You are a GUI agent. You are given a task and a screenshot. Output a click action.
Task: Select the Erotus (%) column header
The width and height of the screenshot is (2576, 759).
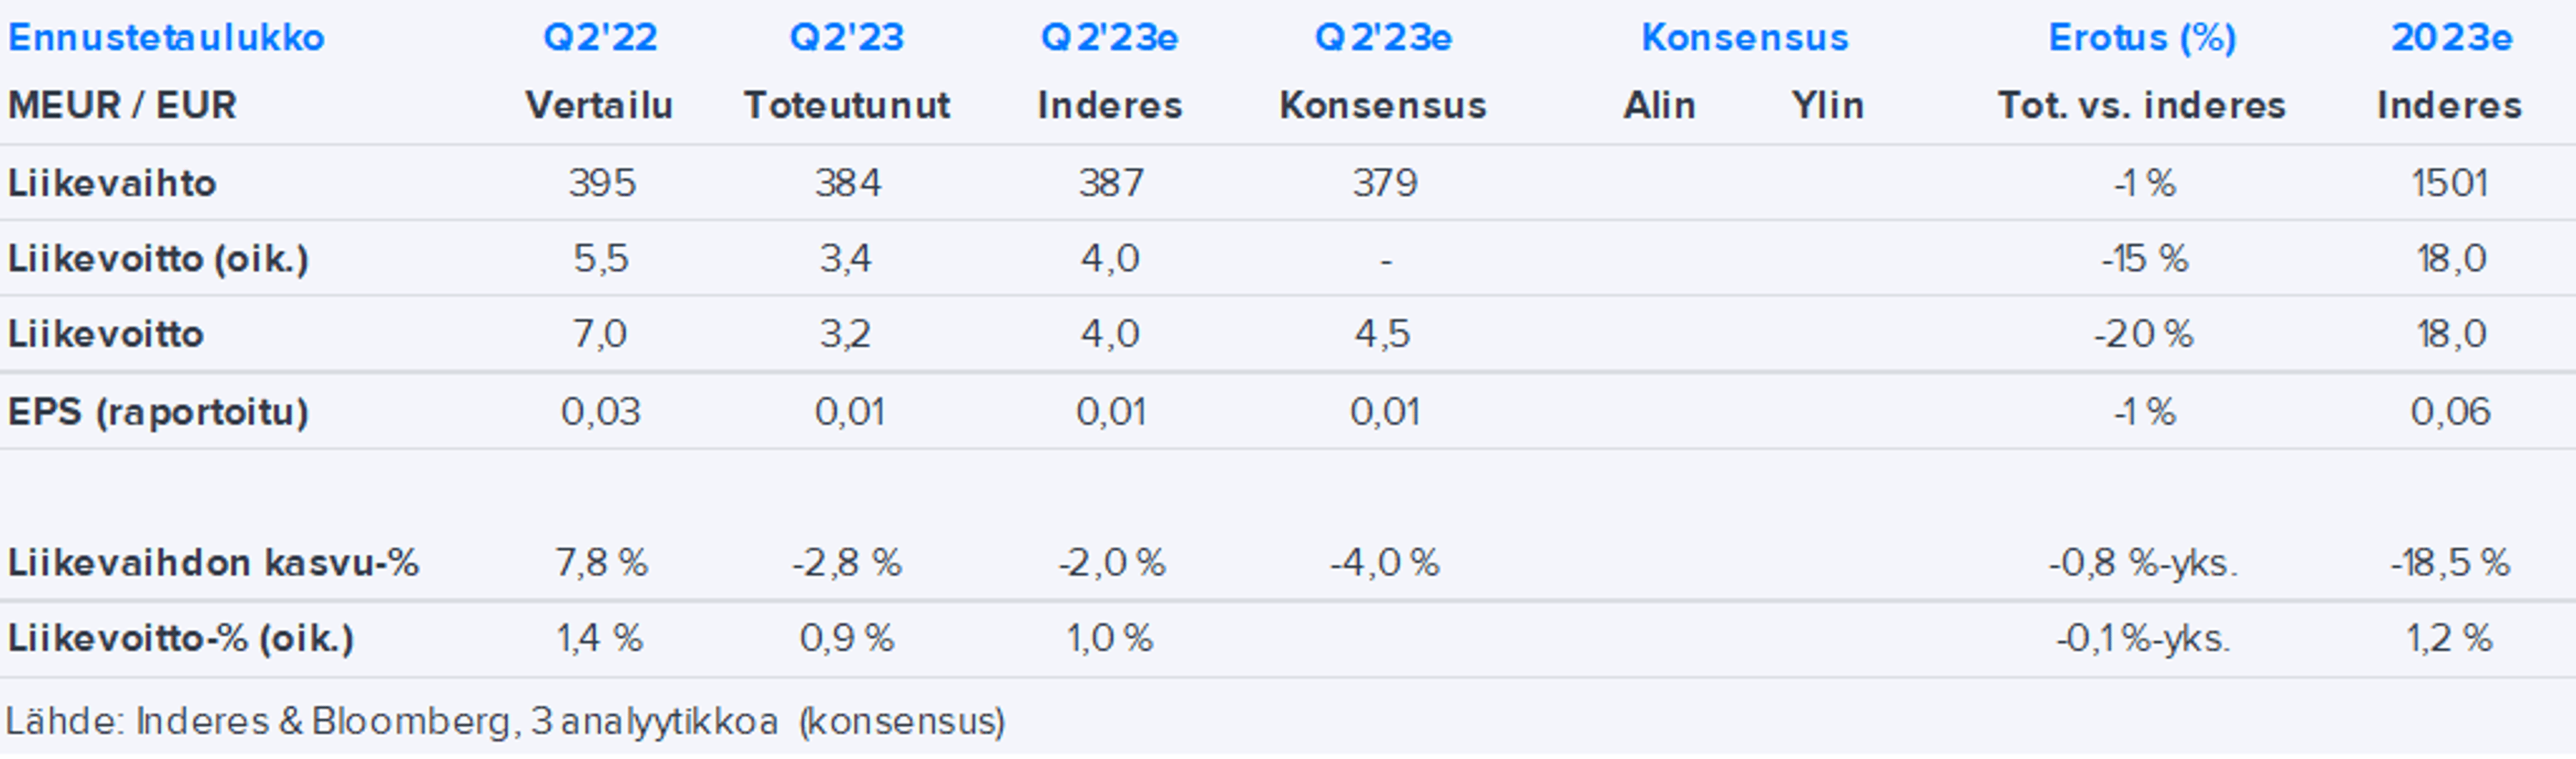click(2142, 38)
